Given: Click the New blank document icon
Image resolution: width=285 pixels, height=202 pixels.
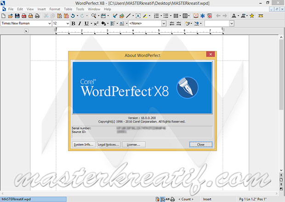Looking at the screenshot, I should 4,16.
